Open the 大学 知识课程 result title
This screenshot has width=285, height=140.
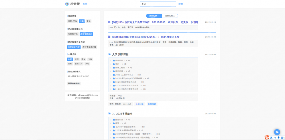pyautogui.click(x=120, y=54)
